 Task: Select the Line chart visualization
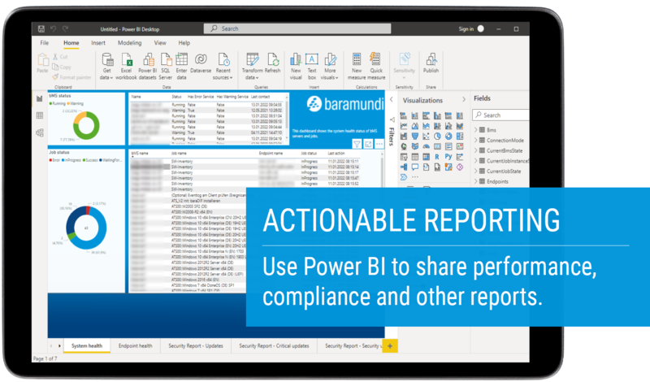[x=403, y=126]
